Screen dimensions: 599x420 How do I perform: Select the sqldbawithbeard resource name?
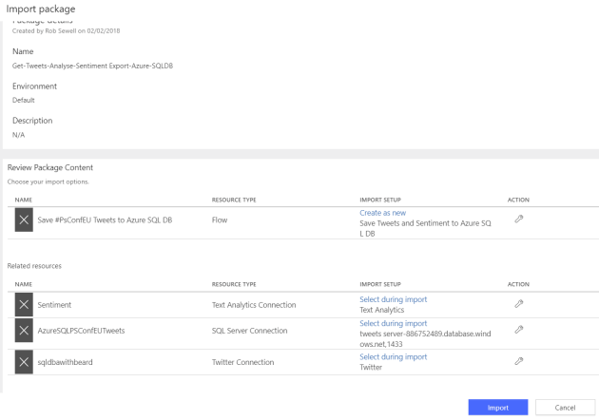(71, 361)
